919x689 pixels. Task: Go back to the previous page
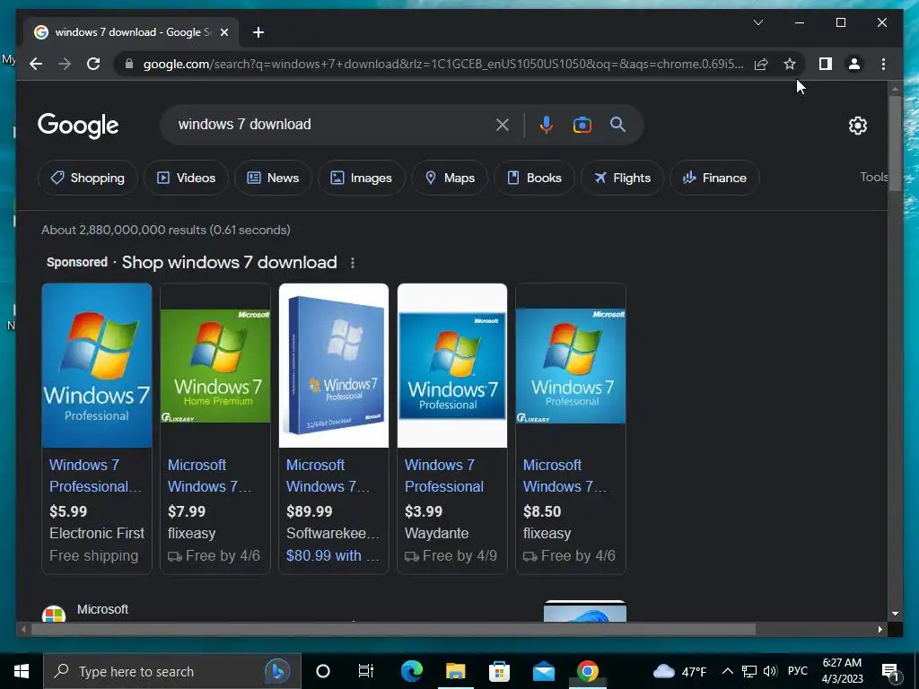pos(36,64)
